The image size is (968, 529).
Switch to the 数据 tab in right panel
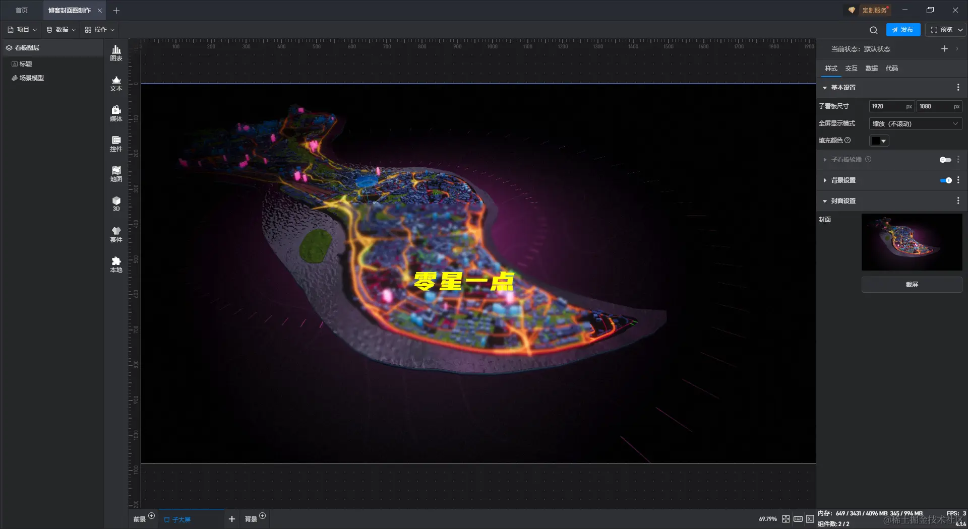pos(871,69)
